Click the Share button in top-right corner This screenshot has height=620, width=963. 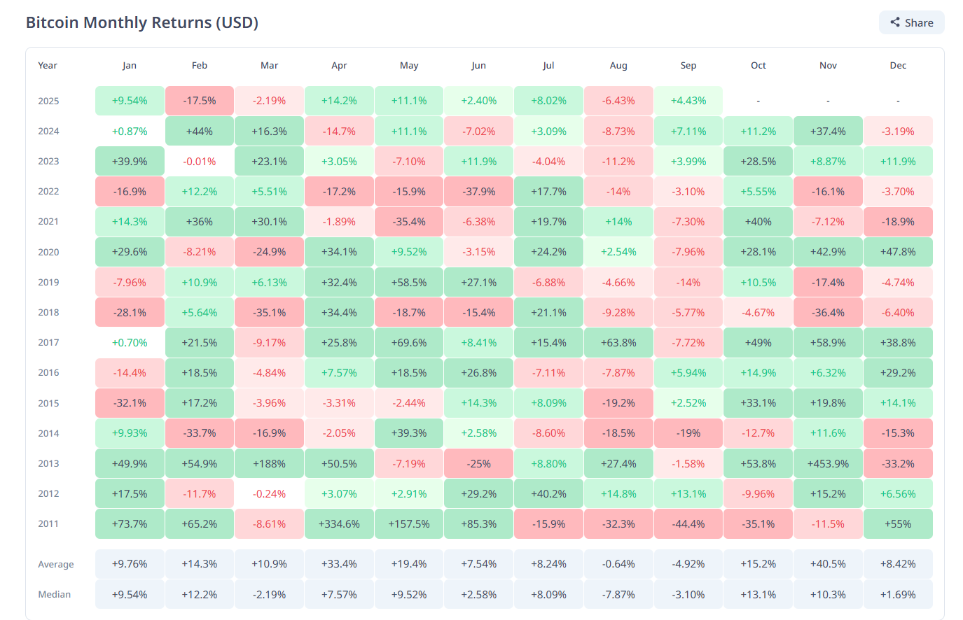(x=911, y=22)
